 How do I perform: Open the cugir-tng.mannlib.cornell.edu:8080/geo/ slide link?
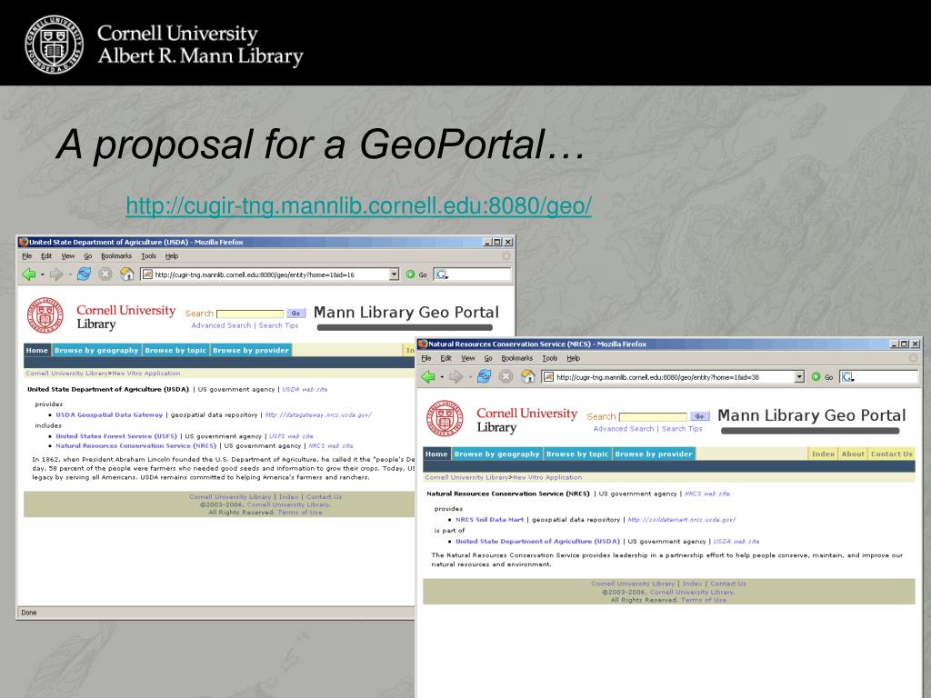358,206
